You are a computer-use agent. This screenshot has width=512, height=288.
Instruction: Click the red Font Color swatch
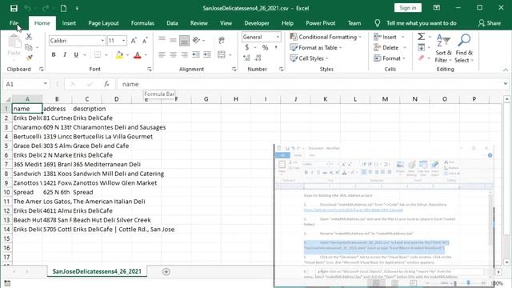pos(138,54)
